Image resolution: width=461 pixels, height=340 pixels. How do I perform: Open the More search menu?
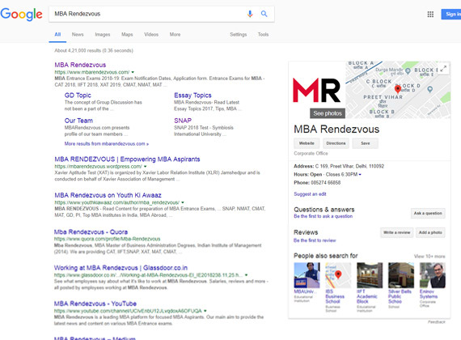pos(175,35)
